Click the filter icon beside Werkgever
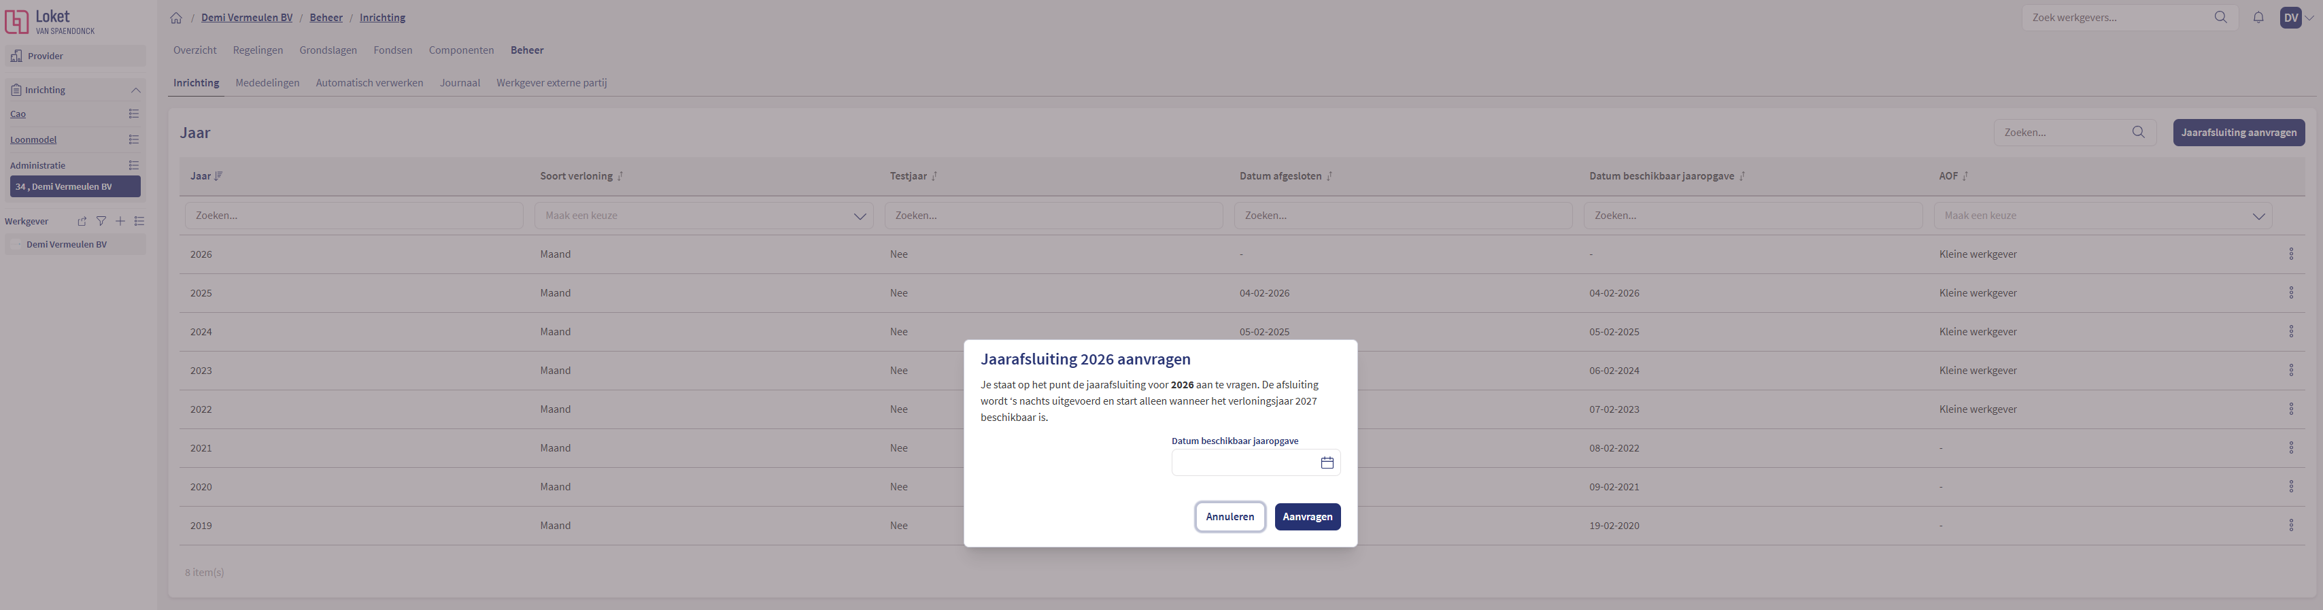Image resolution: width=2323 pixels, height=610 pixels. 101,221
